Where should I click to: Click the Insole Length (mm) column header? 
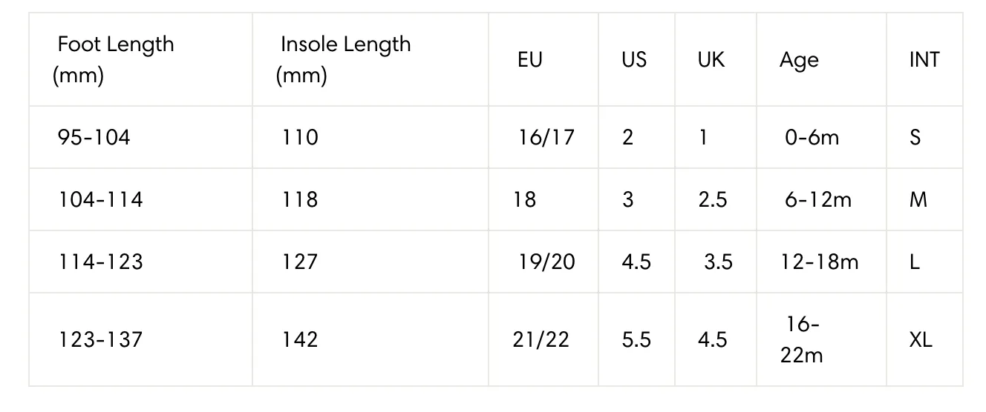click(x=343, y=59)
